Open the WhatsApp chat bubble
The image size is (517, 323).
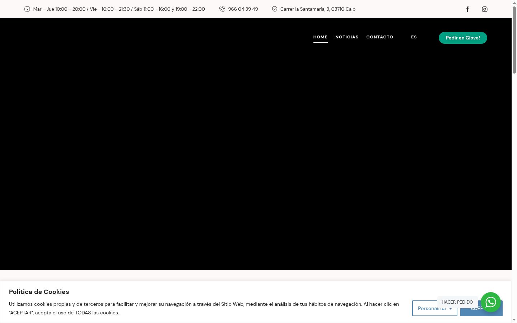491,302
